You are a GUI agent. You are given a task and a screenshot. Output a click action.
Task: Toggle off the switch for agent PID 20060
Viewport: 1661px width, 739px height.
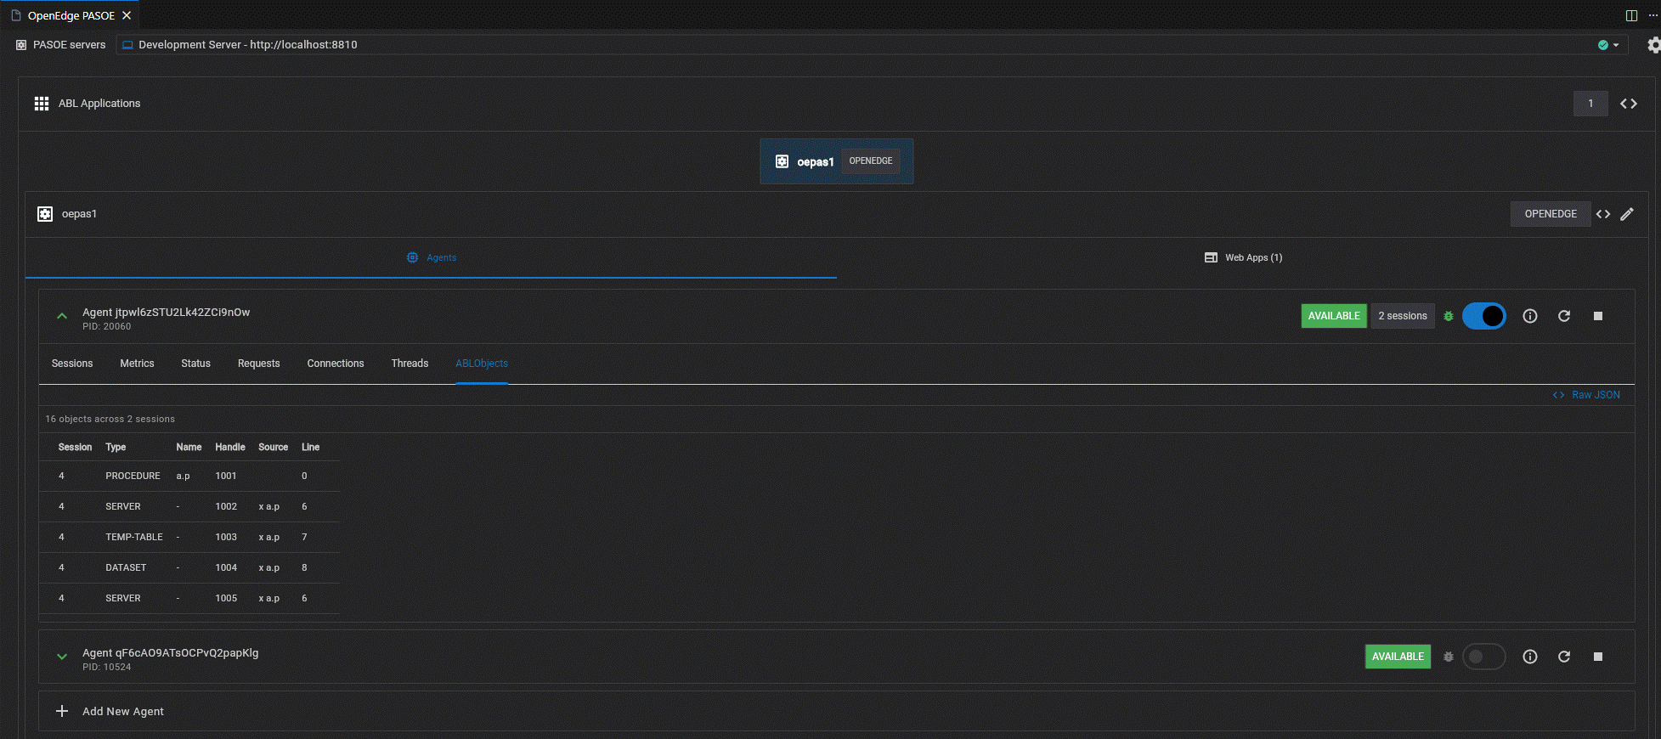[x=1484, y=316]
